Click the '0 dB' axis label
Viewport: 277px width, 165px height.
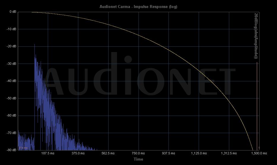[13, 12]
